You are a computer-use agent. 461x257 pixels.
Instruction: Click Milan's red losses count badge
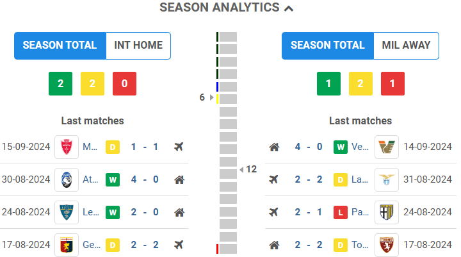coord(392,83)
